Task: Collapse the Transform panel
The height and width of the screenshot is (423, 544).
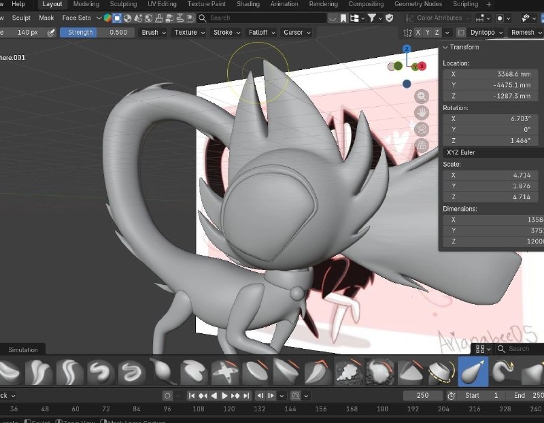Action: [x=445, y=47]
